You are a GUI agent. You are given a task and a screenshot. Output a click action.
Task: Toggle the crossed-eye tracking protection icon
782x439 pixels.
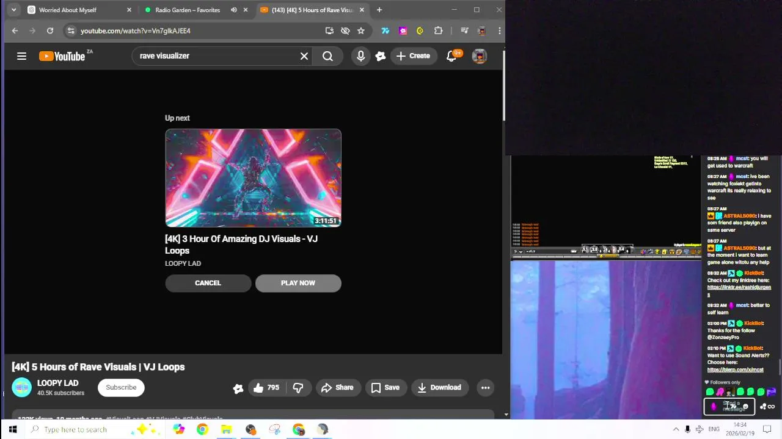point(345,30)
